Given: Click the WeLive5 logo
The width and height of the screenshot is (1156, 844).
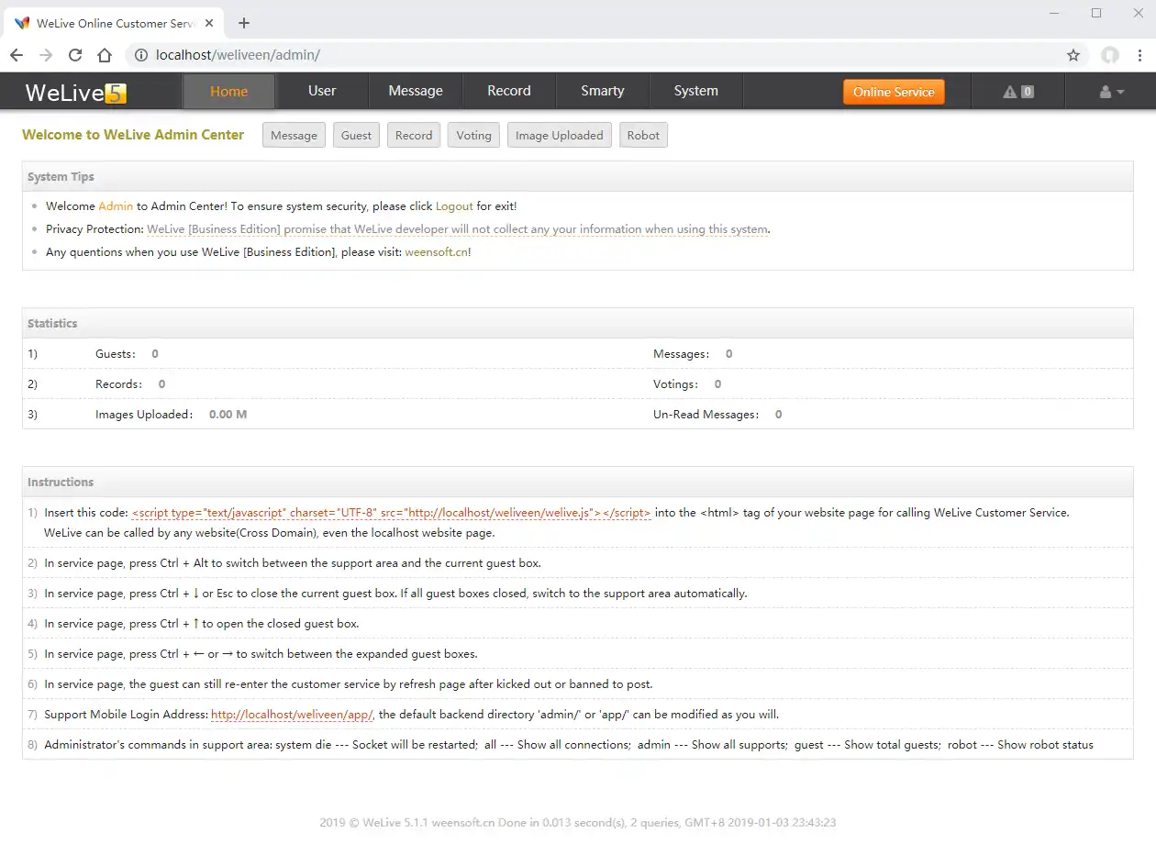Looking at the screenshot, I should [75, 92].
